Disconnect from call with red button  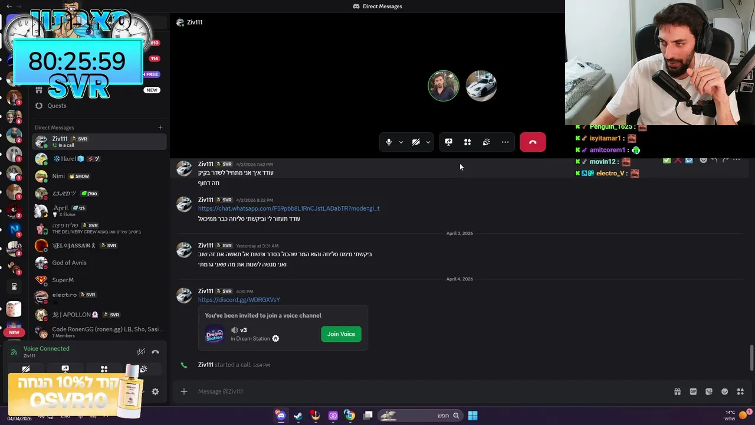pyautogui.click(x=533, y=142)
